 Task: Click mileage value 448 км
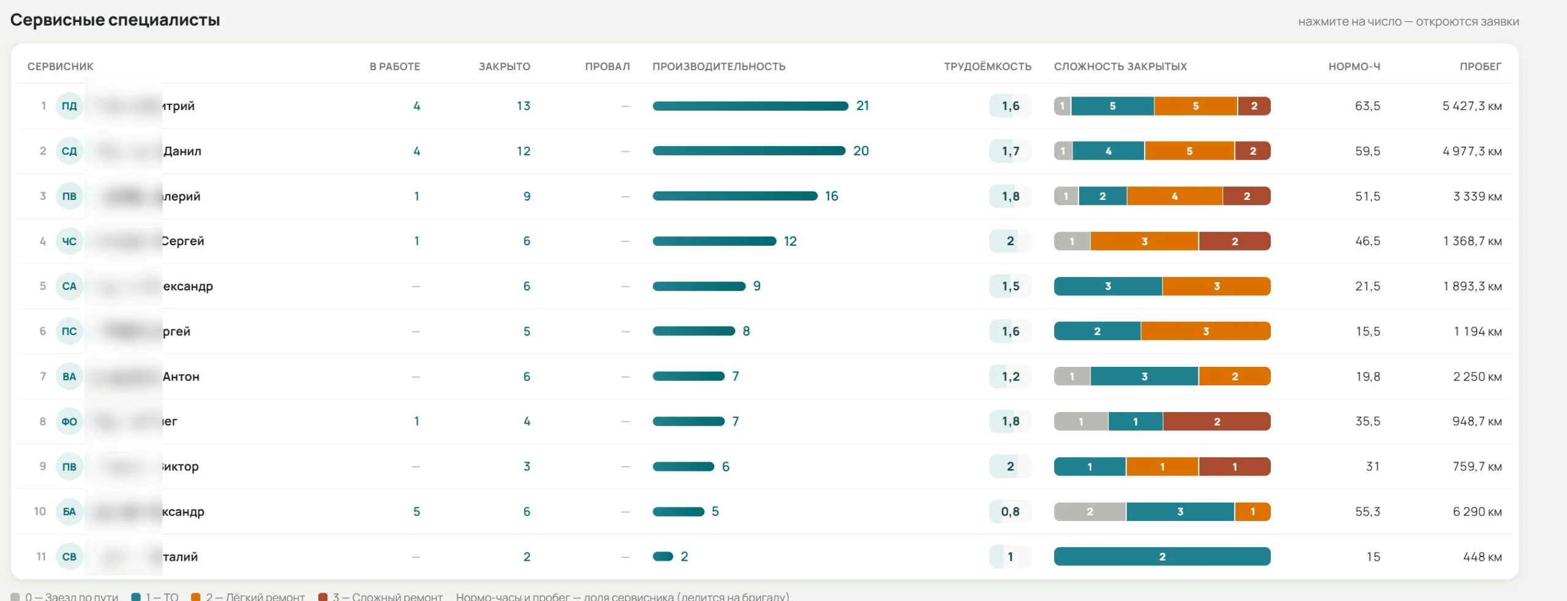1483,557
